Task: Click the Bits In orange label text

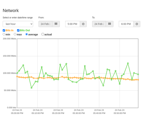Action: [x=9, y=30]
